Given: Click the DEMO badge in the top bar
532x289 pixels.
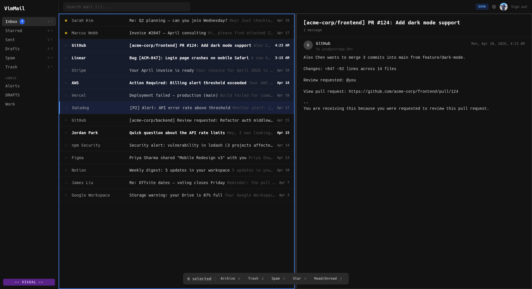Looking at the screenshot, I should click(482, 7).
